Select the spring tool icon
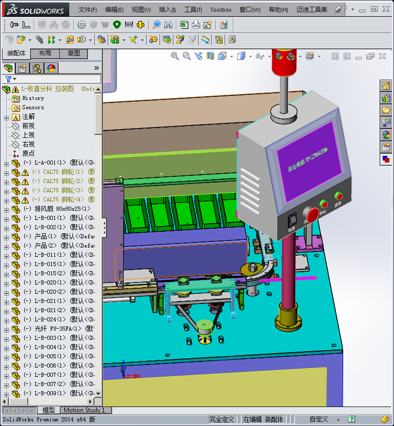 pos(129,25)
